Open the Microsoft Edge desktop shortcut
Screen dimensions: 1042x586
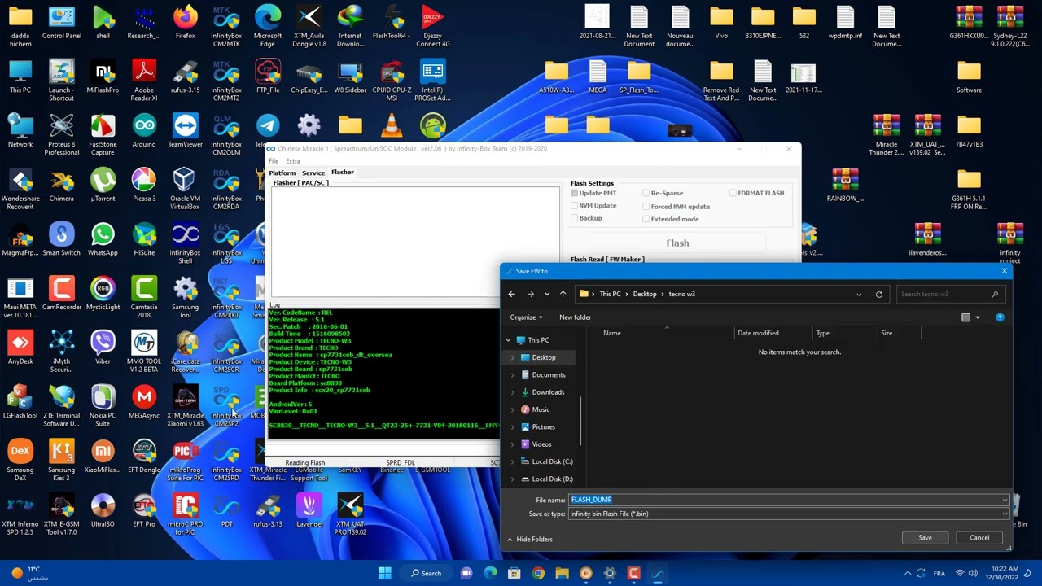(x=268, y=26)
